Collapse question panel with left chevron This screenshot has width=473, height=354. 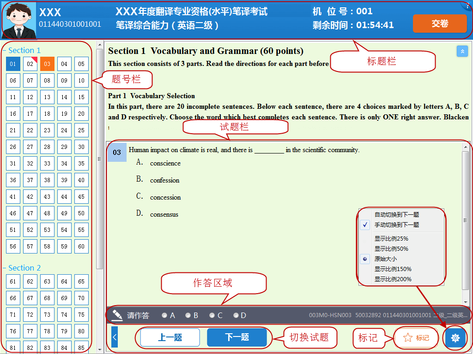(x=115, y=337)
